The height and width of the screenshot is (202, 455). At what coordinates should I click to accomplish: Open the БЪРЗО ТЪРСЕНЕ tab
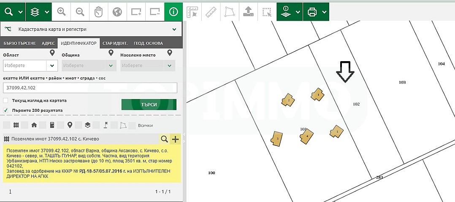20,43
